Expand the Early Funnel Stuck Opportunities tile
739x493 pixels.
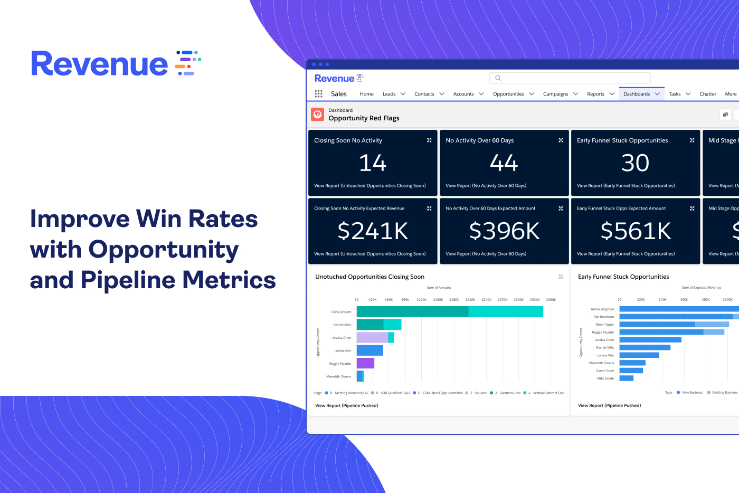691,140
